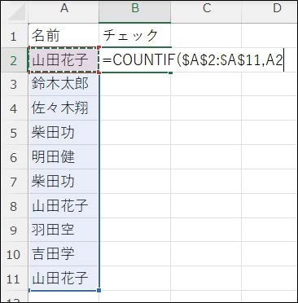Screen dimensions: 298x303
Task: Select row 1 header
Action: click(x=14, y=35)
